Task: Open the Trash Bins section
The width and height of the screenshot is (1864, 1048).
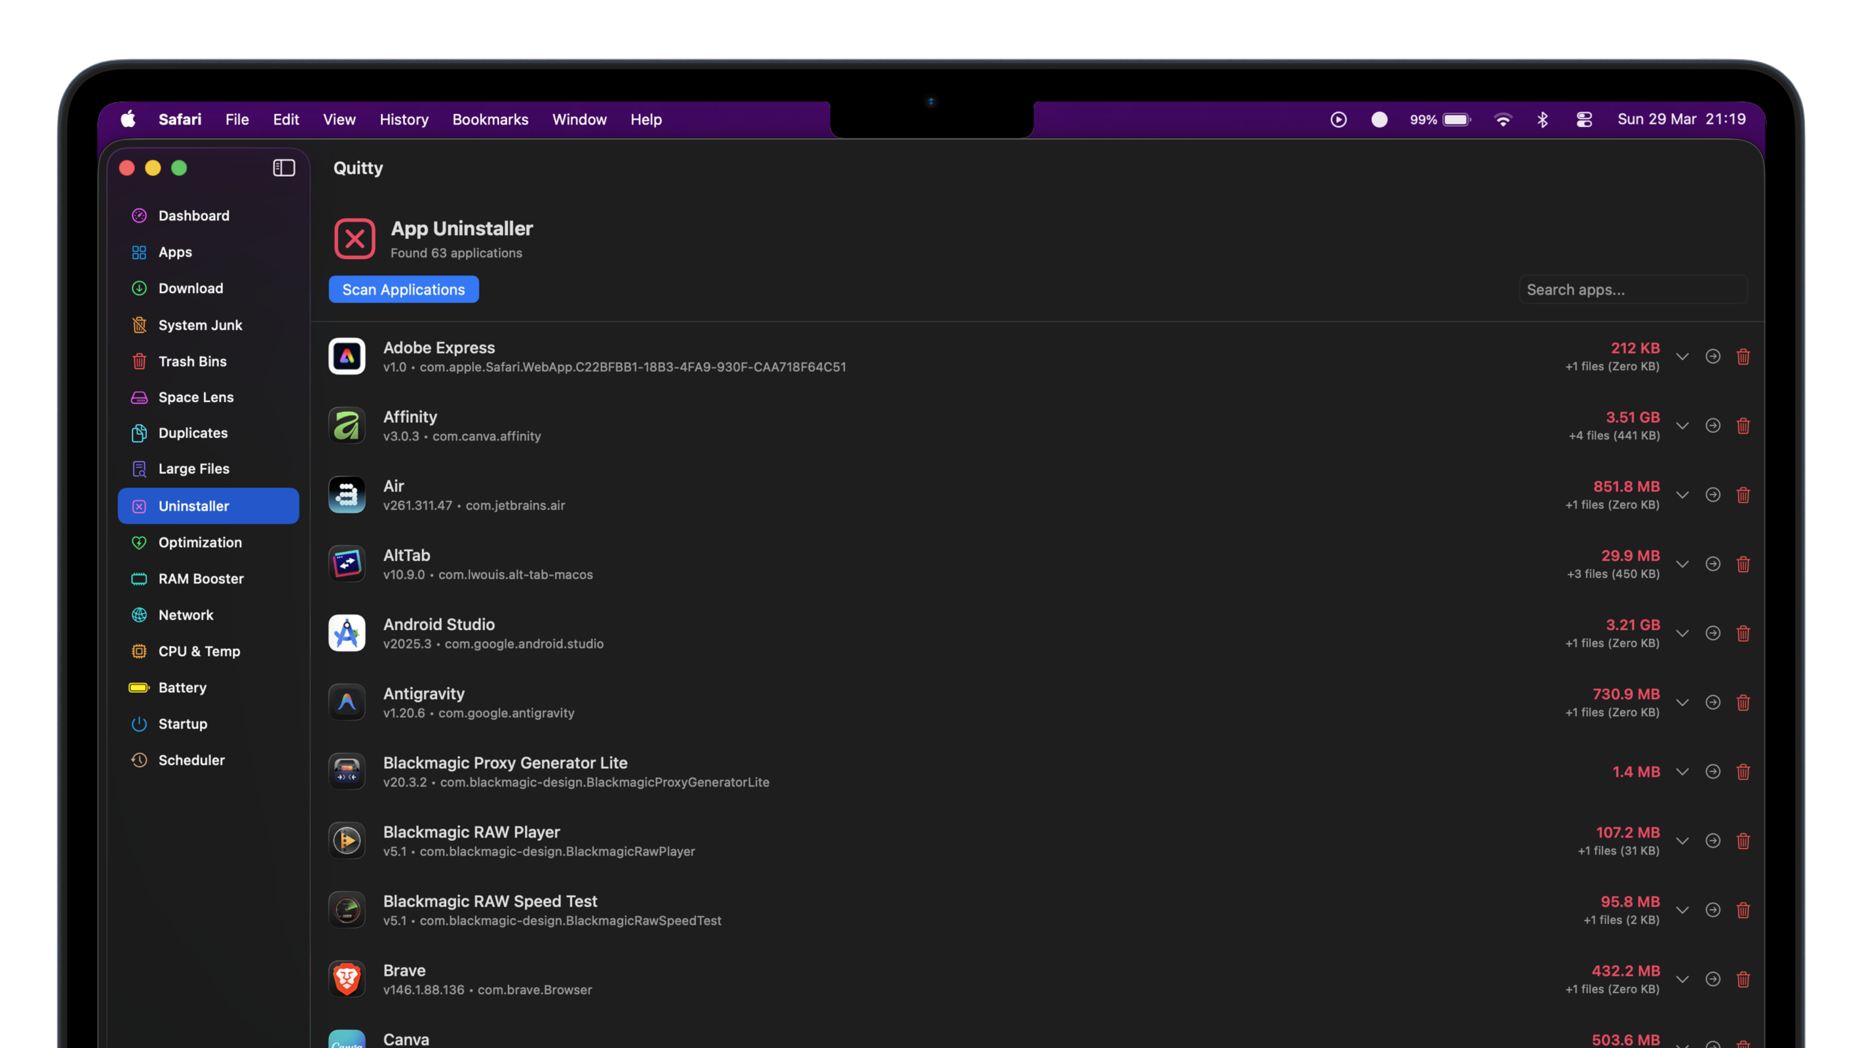Action: (x=192, y=361)
